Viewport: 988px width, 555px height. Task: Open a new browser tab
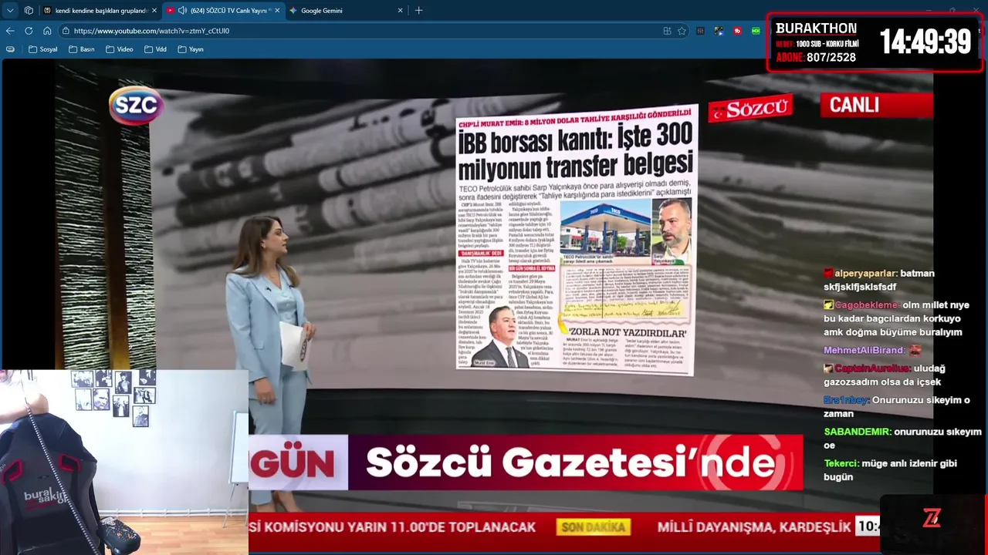(x=419, y=11)
